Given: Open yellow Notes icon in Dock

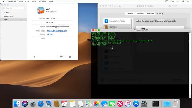Looking at the screenshot, I should click(x=73, y=104).
